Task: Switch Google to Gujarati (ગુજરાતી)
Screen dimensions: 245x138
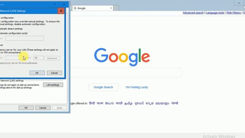Action: click(x=139, y=103)
